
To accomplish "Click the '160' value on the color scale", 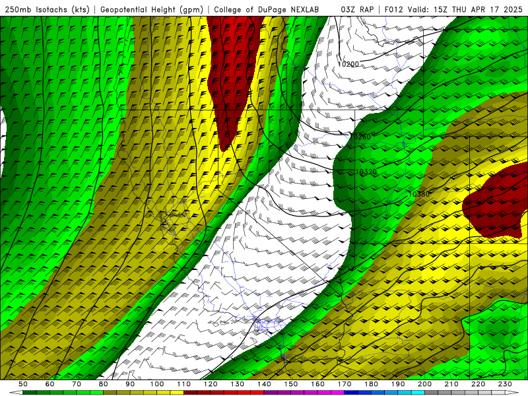I will 317,384.
